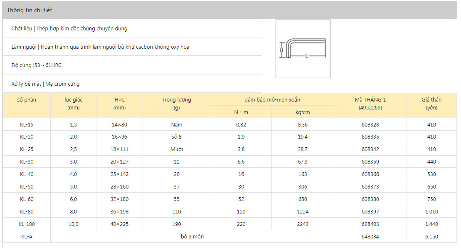
Task: Click the 'bộ 9 món' set description cell
Action: [192, 236]
